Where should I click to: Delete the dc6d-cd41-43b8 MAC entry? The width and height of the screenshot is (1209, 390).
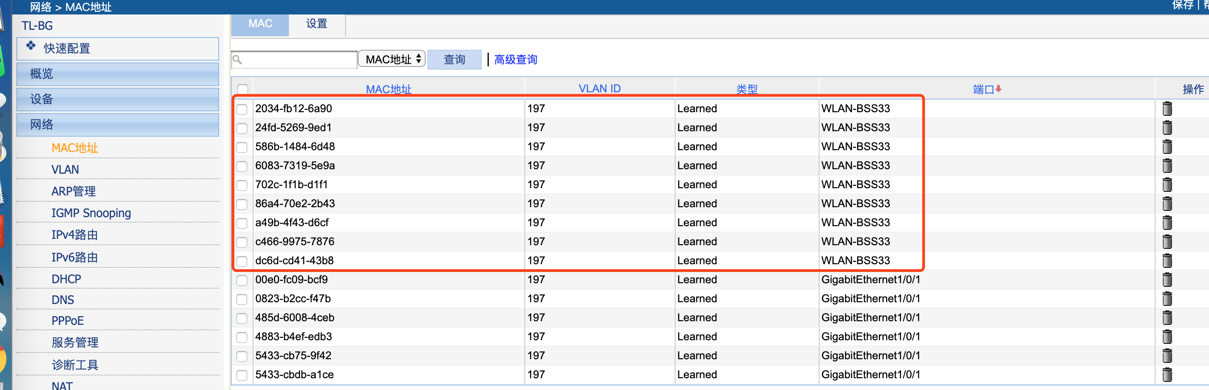1167,261
